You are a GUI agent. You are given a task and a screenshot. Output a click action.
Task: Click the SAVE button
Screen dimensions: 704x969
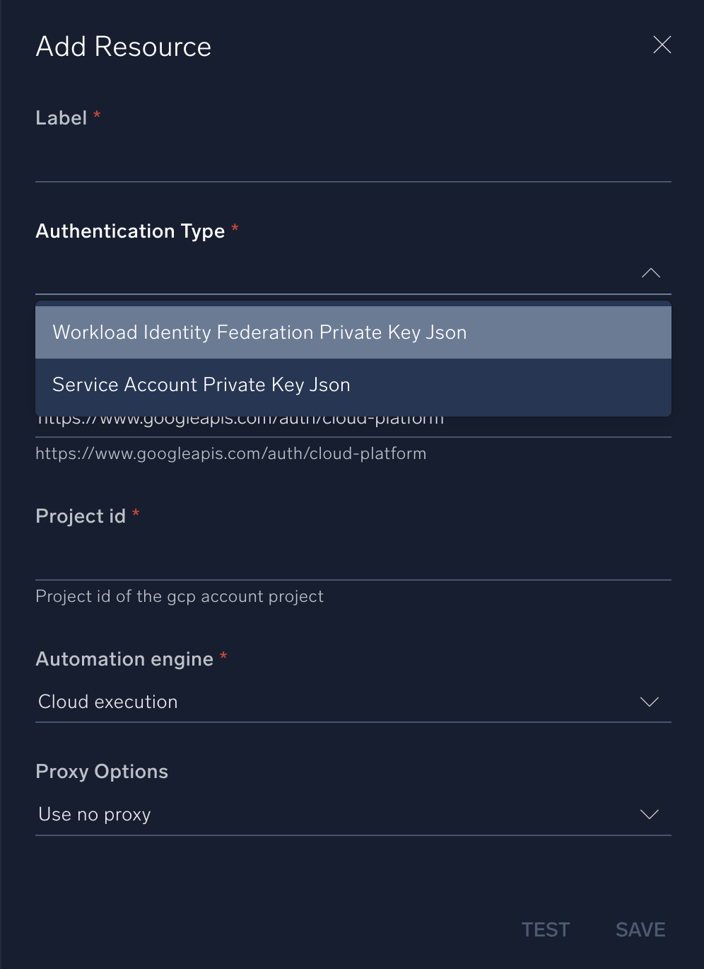640,929
